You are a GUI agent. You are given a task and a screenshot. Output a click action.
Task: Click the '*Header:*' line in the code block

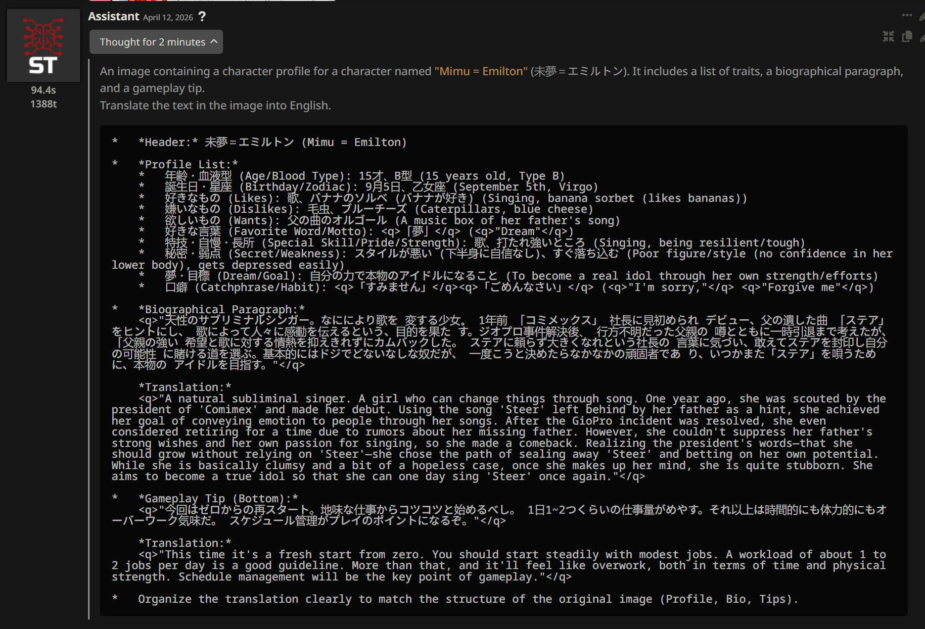(x=259, y=143)
